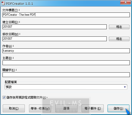Select the 作者 author field containing kamancy
The width and height of the screenshot is (132, 115).
tap(66, 51)
